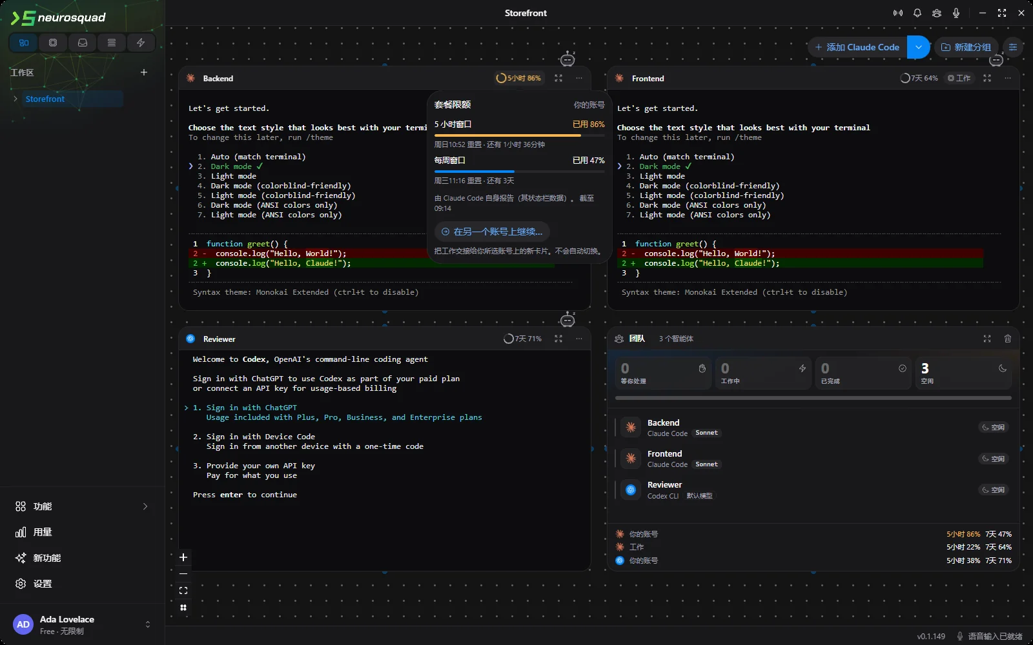The height and width of the screenshot is (645, 1033).
Task: Open the canvas filter sliders icon
Action: pyautogui.click(x=1013, y=47)
